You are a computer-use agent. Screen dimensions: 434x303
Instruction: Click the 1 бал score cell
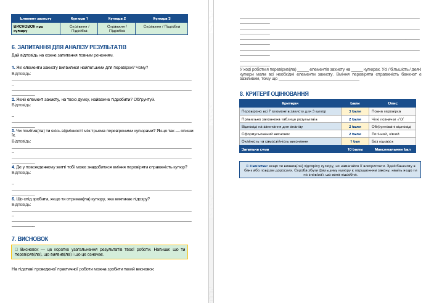355,141
